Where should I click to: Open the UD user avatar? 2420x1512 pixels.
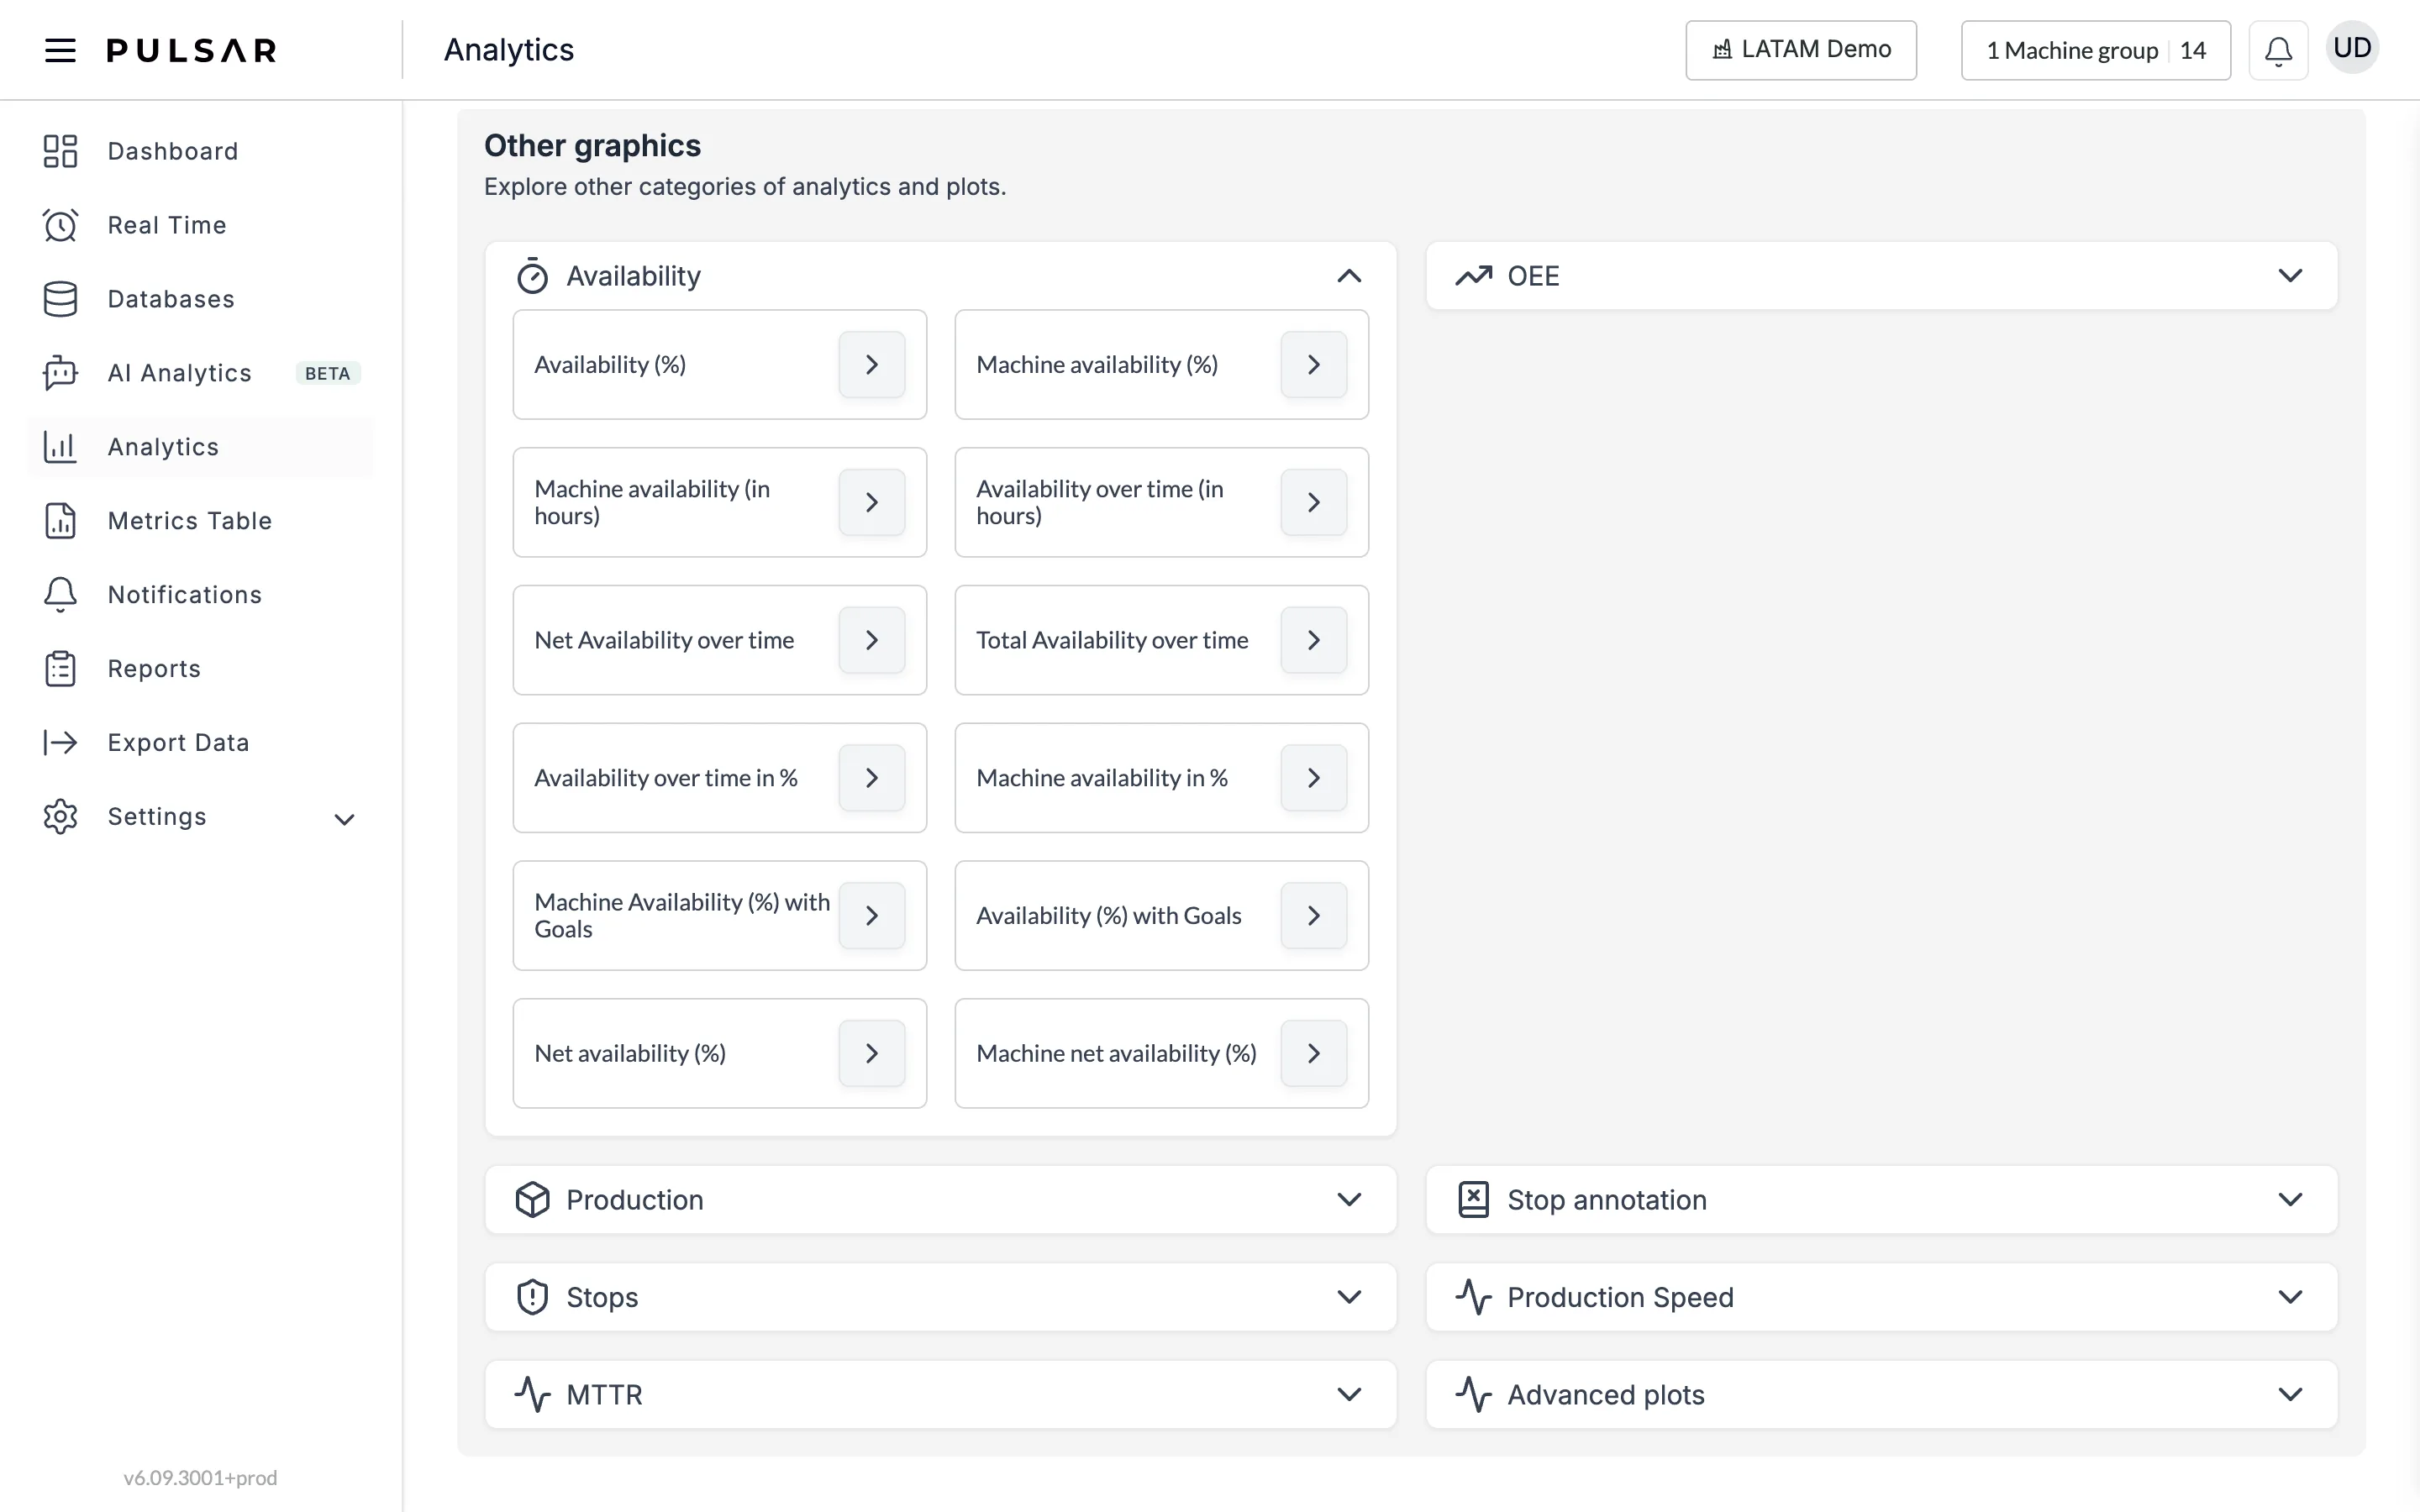pos(2352,48)
